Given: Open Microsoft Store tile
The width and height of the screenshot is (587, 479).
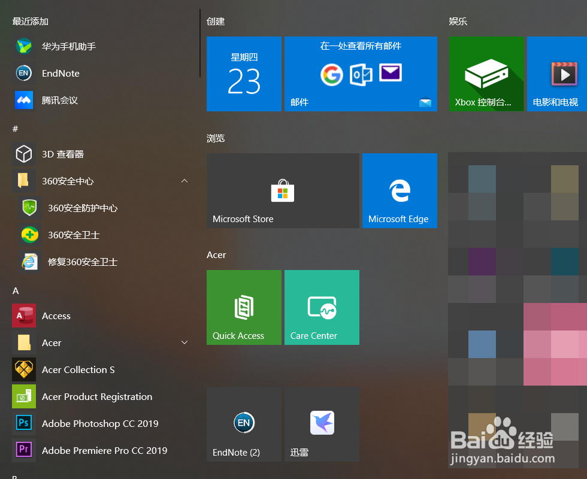Looking at the screenshot, I should tap(283, 190).
